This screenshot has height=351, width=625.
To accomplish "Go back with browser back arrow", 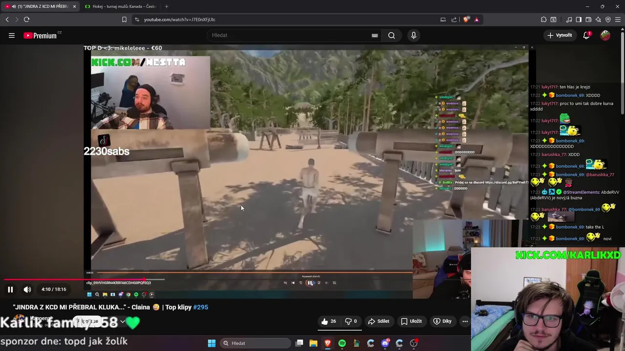I will click(x=7, y=19).
